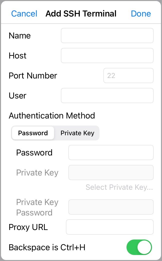This screenshot has height=261, width=162.
Task: Click the Private Key Password field
Action: 111,207
